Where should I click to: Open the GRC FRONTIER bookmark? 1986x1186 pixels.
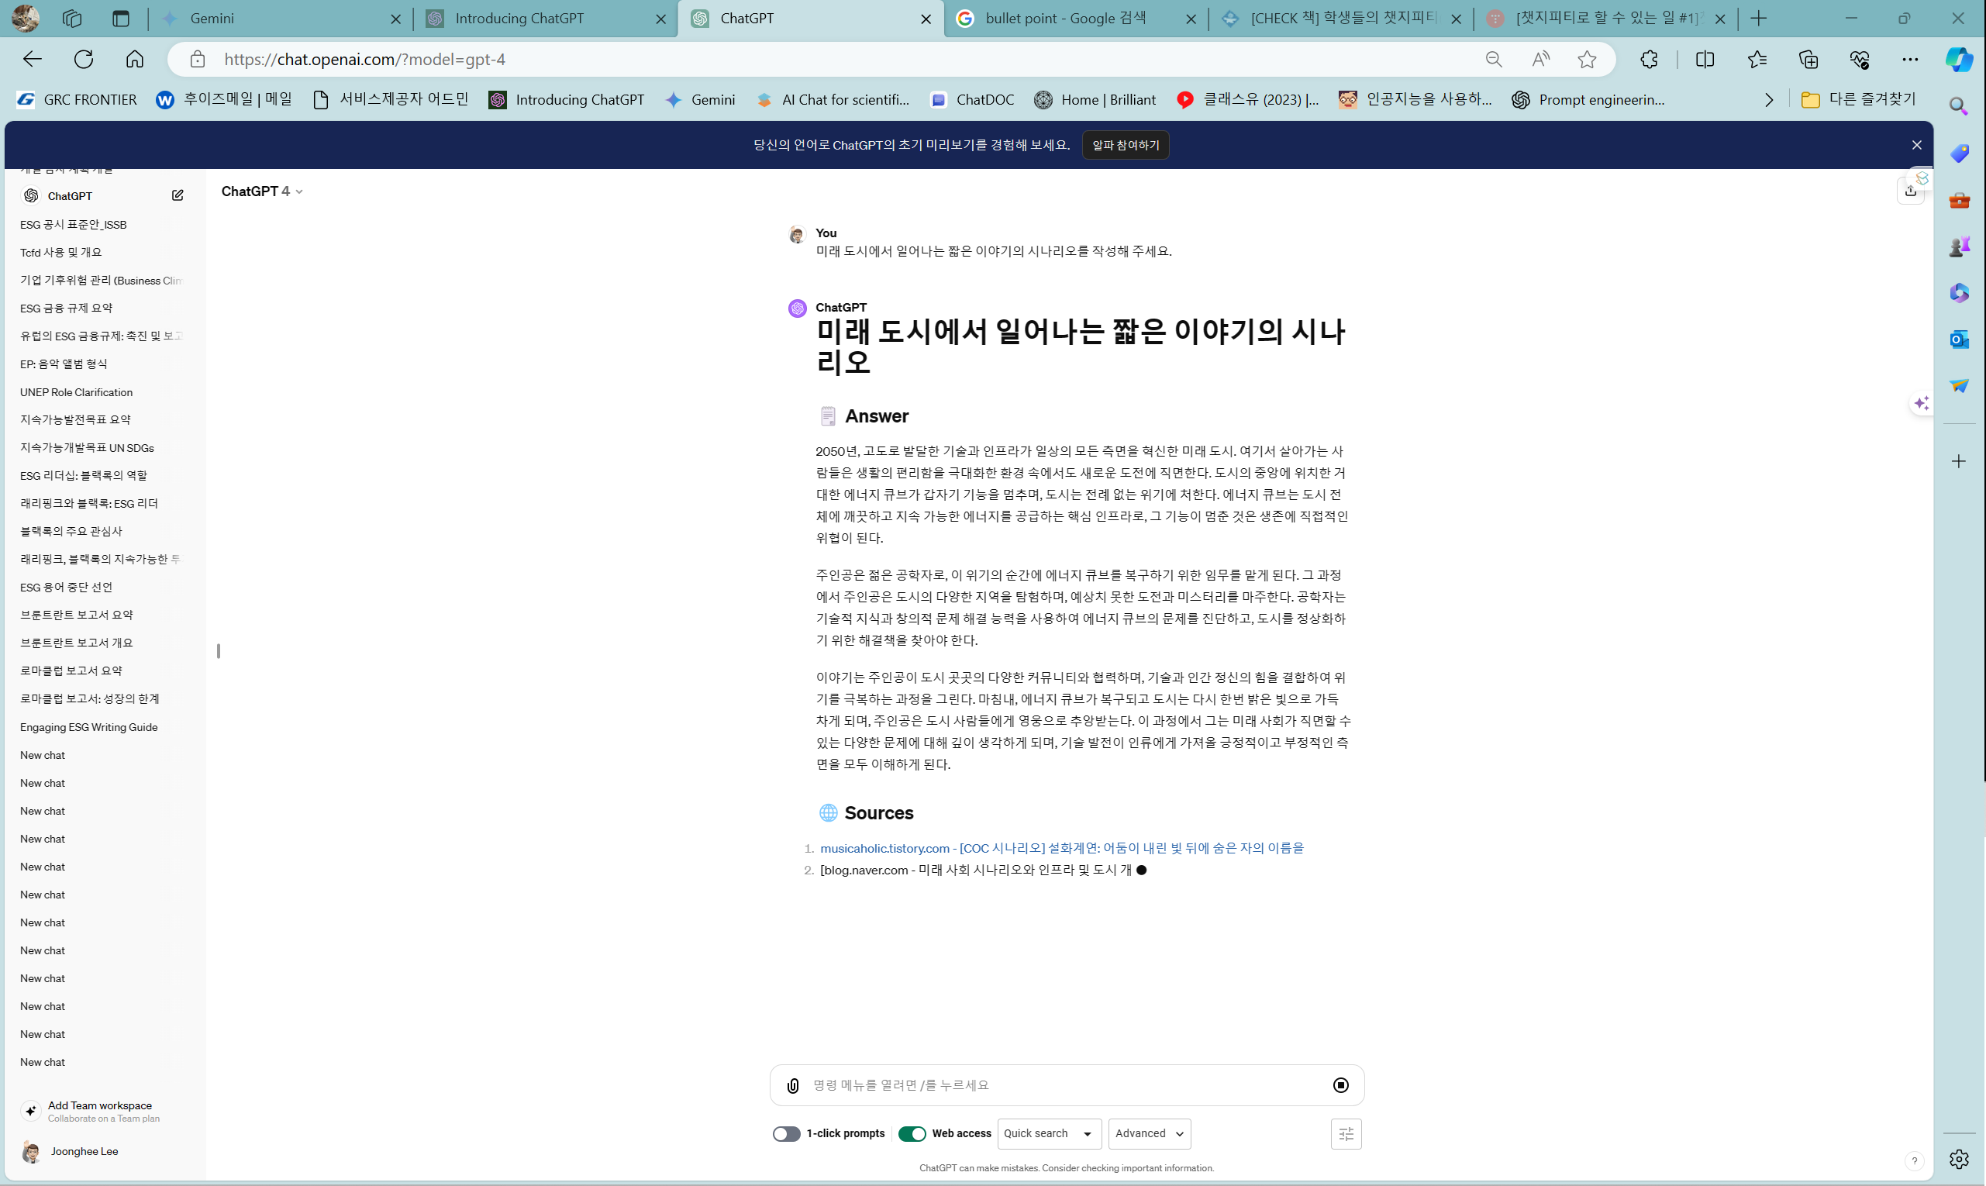77,99
